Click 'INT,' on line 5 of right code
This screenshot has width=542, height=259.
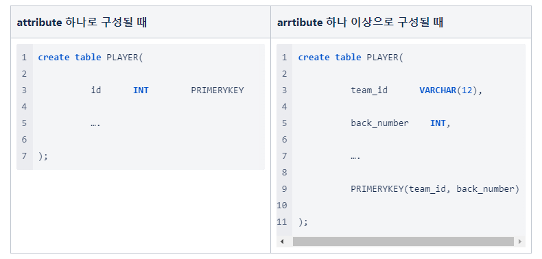coord(440,123)
